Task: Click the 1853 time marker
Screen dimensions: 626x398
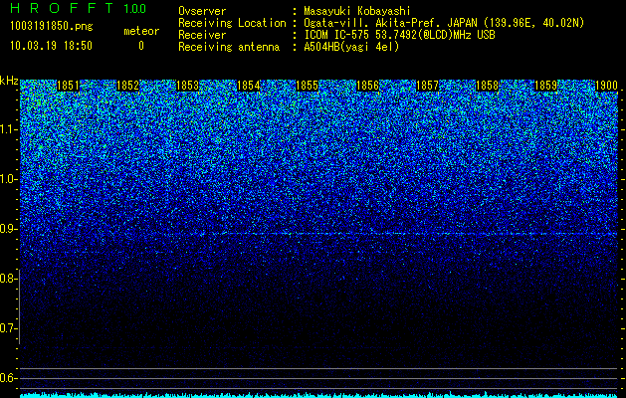Action: tap(188, 86)
